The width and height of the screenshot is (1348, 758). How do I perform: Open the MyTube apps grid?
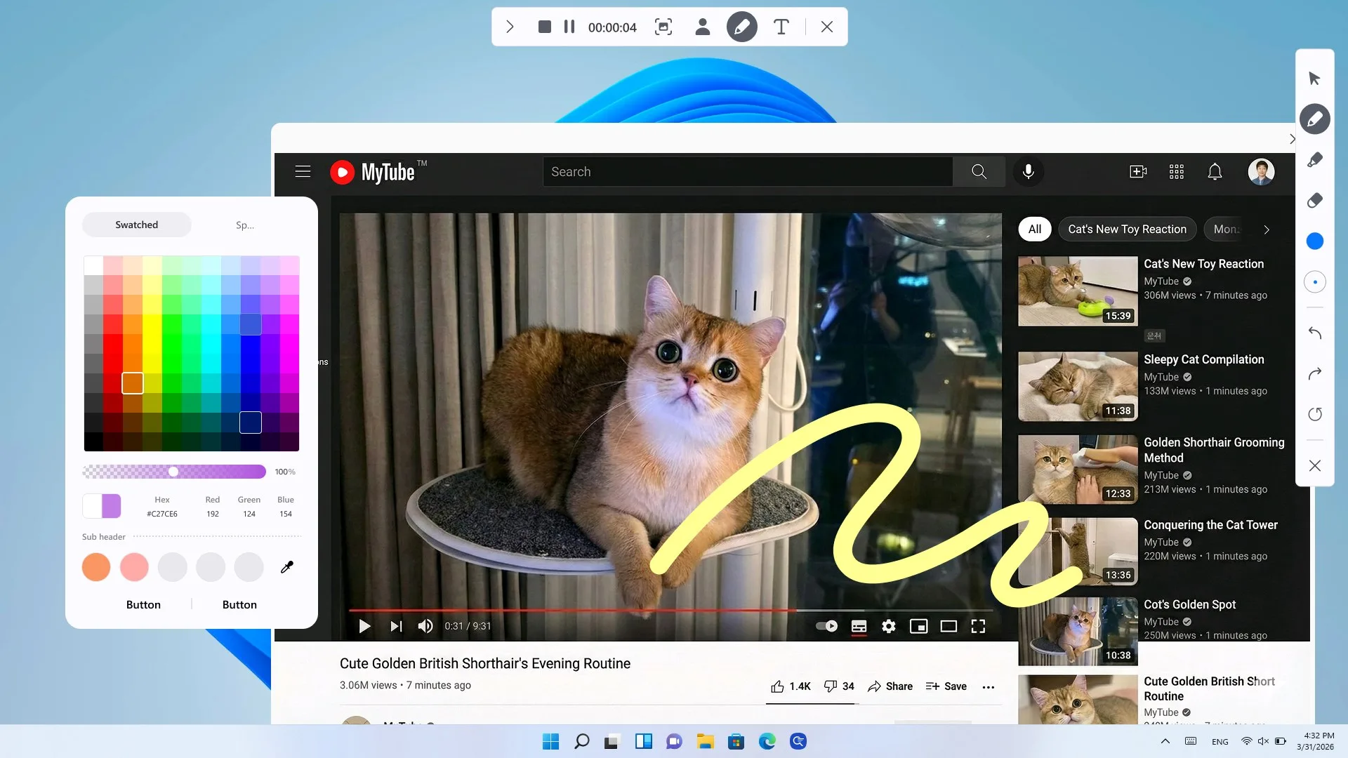click(1177, 171)
